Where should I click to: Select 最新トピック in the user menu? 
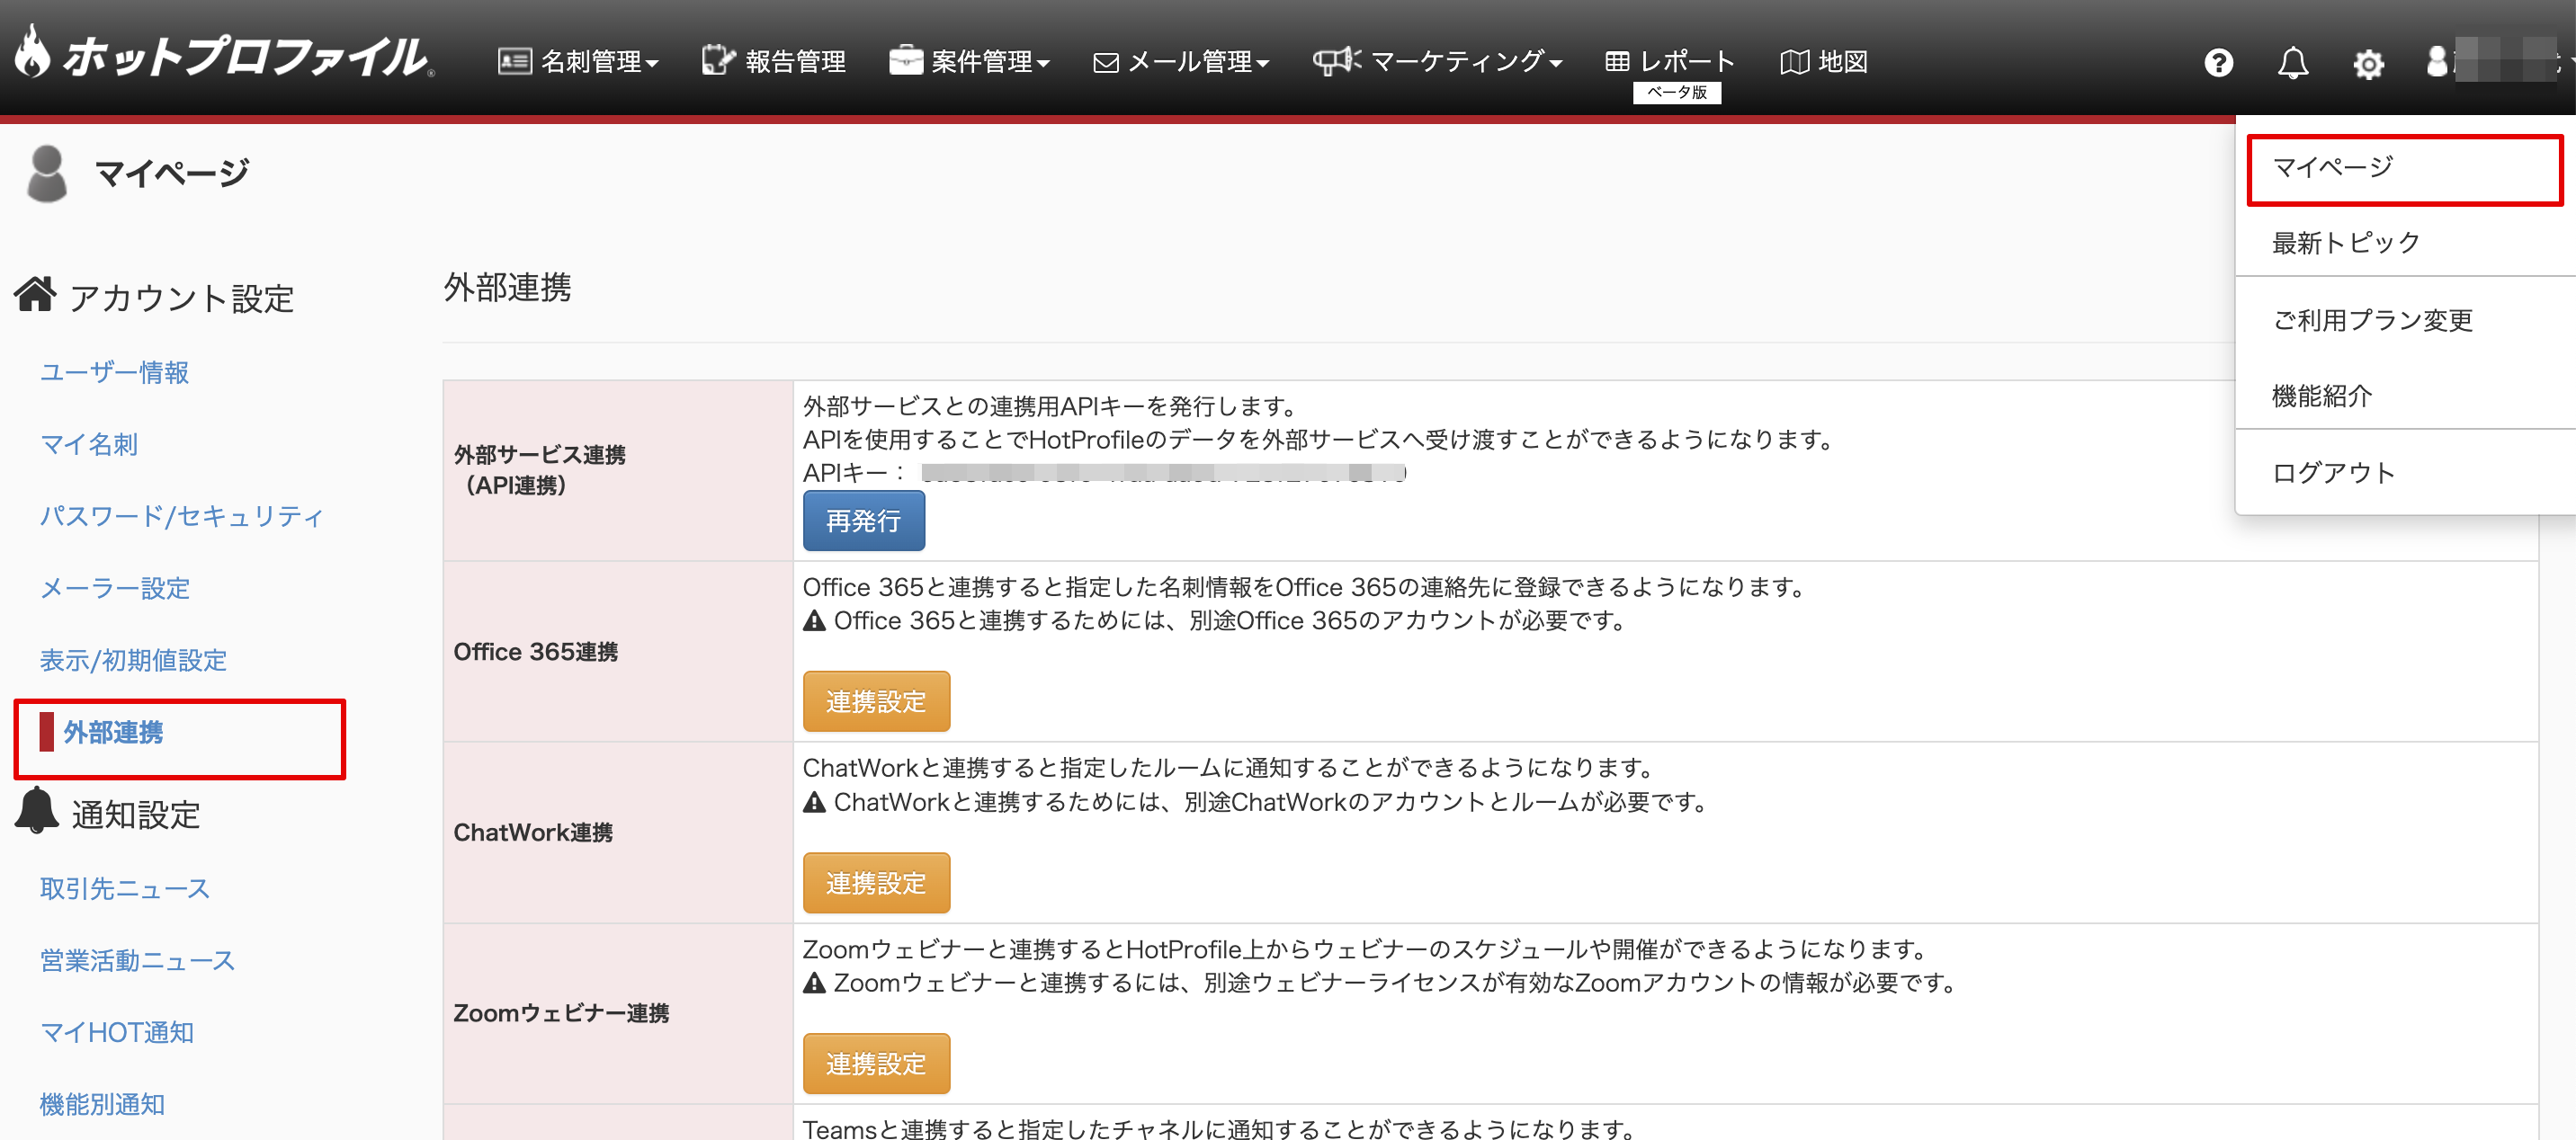tap(2345, 243)
